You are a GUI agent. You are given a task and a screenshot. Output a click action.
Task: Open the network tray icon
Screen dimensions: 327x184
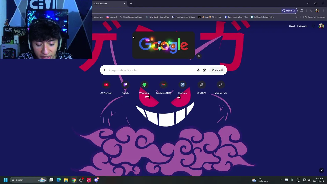tap(305, 180)
